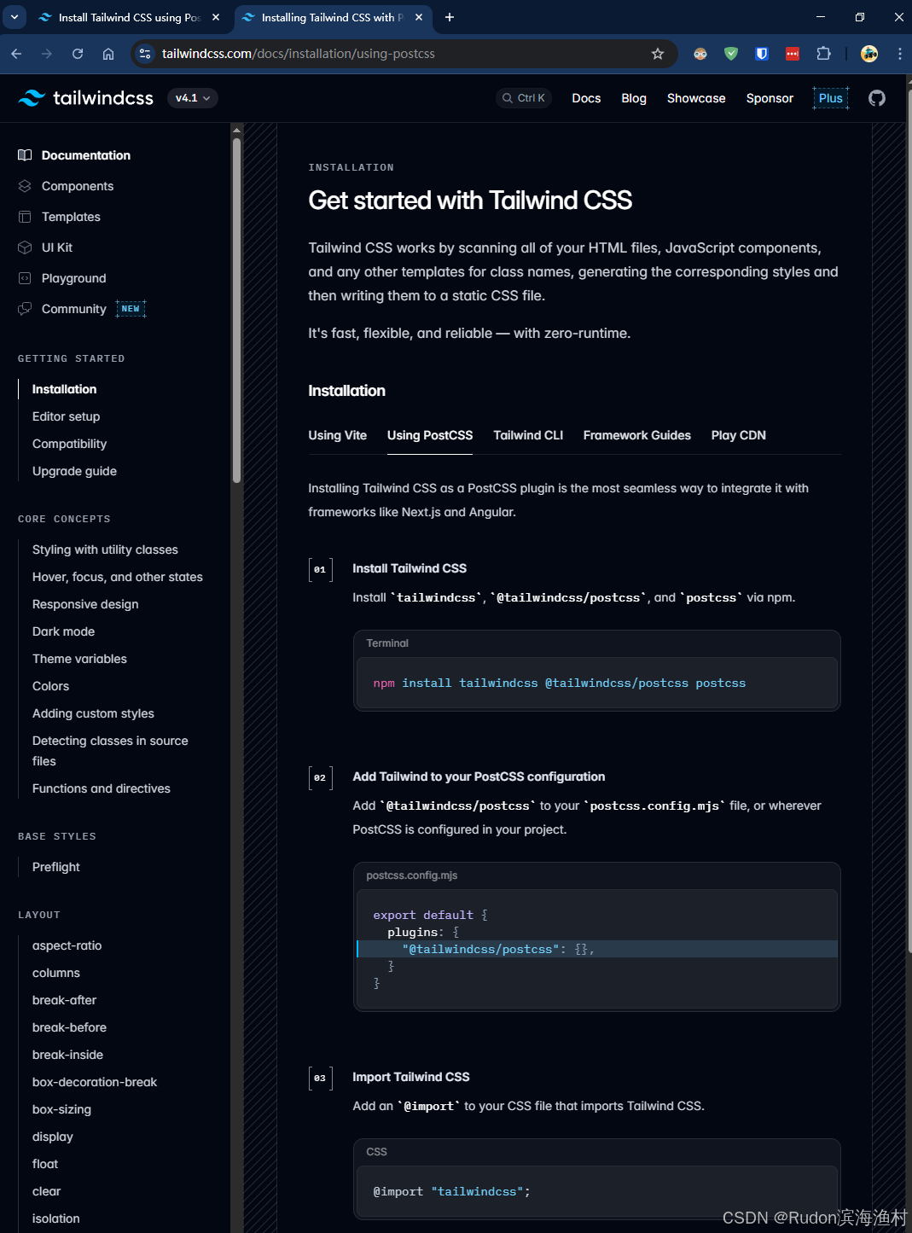Switch to 'Install Tailwind CSS using Pos' browser tab
This screenshot has width=912, height=1233.
pos(130,17)
